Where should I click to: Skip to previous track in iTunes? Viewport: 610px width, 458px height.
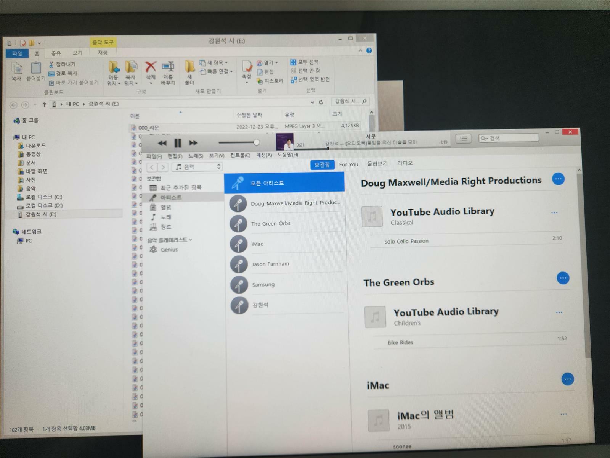(x=162, y=143)
